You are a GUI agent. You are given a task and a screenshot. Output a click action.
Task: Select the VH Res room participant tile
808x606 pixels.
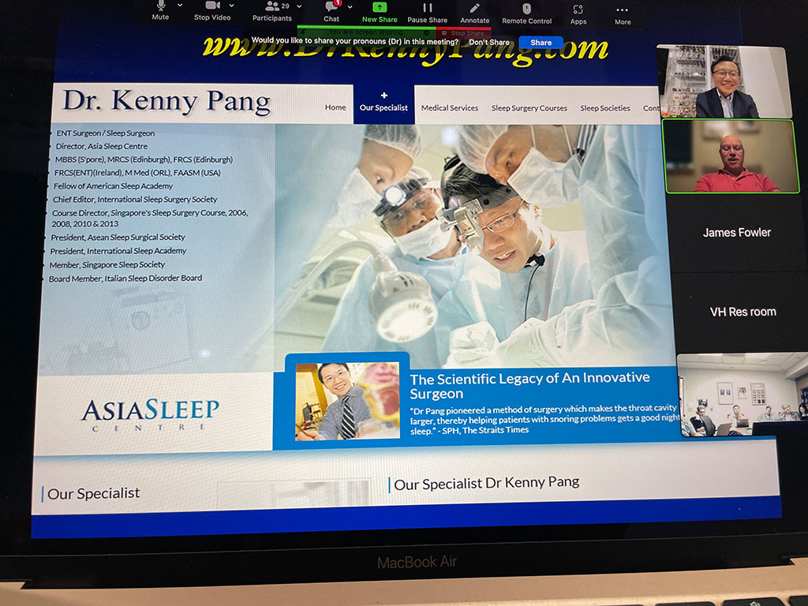coord(742,312)
